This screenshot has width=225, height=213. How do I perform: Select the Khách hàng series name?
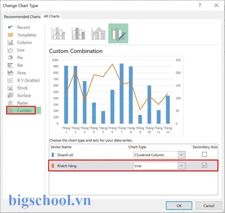[67, 166]
